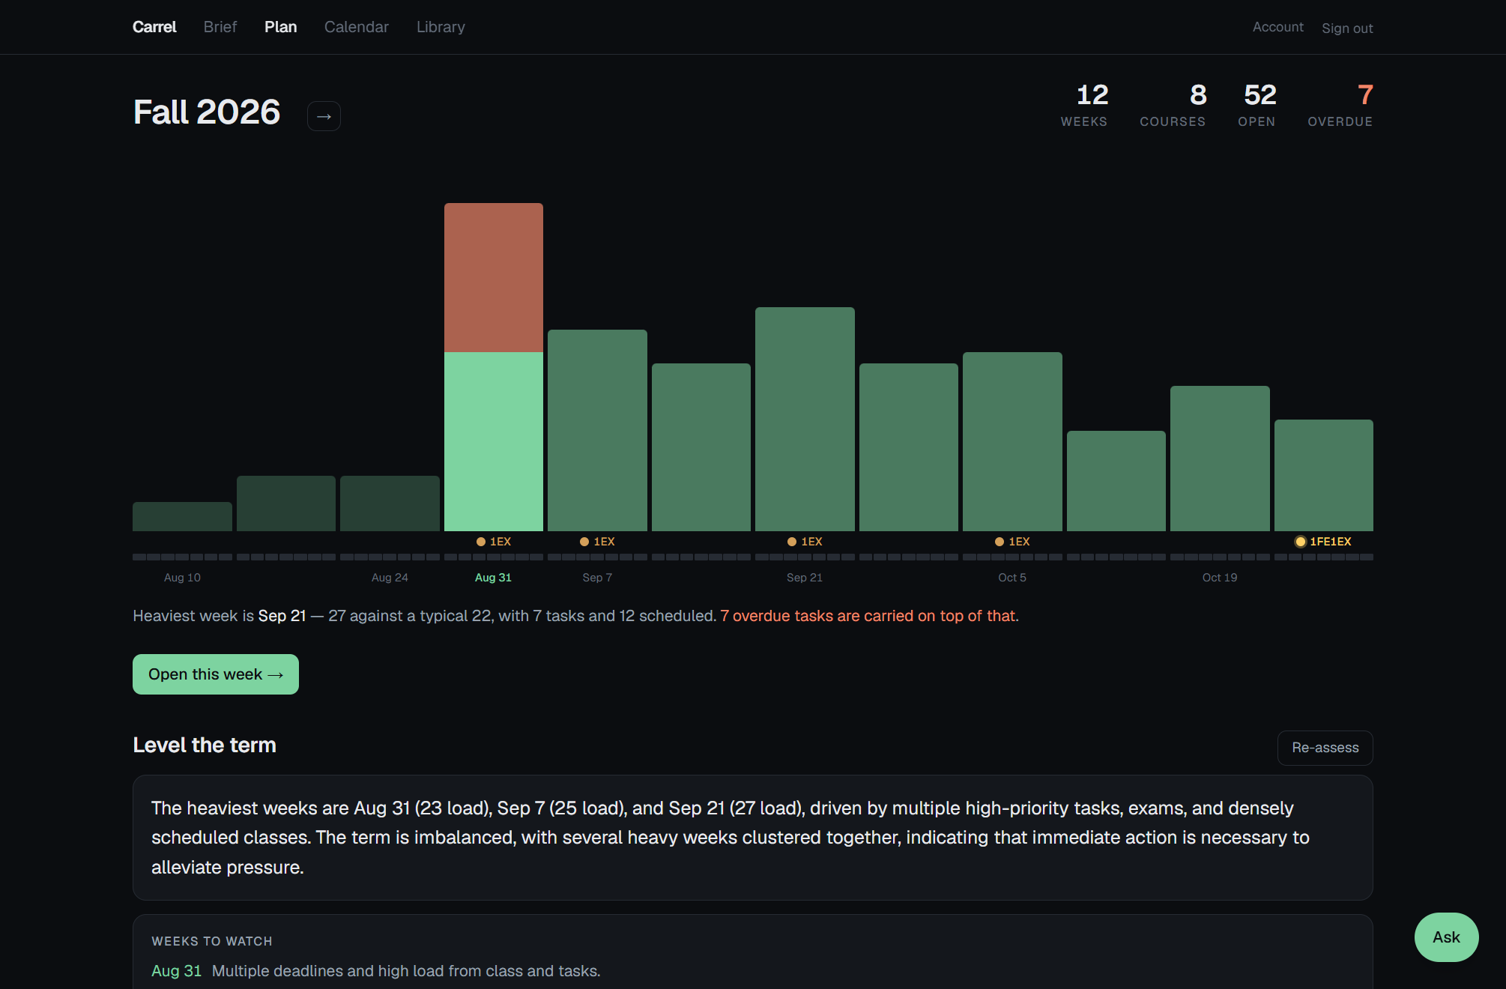Viewport: 1506px width, 989px height.
Task: Click the 1EX exam marker under Oct 5
Action: [1012, 542]
